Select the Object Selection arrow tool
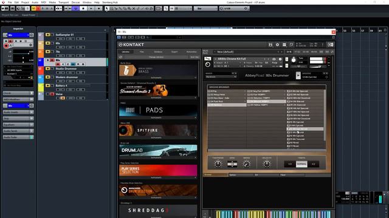Screen dimensions: 389x218 pyautogui.click(x=107, y=8)
